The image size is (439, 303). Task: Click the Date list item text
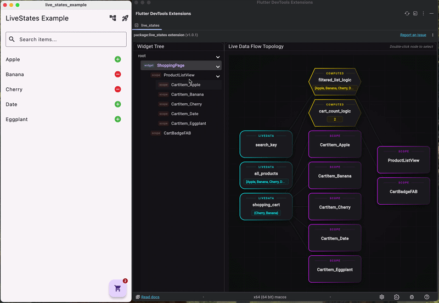pyautogui.click(x=12, y=104)
